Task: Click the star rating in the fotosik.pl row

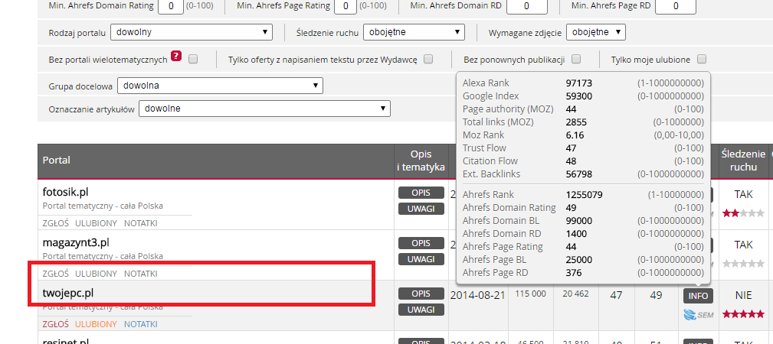Action: 742,213
